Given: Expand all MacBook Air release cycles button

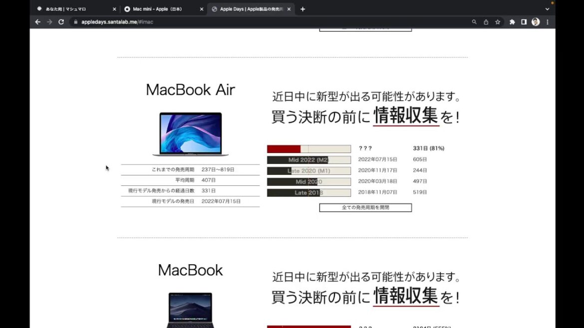Looking at the screenshot, I should point(365,207).
